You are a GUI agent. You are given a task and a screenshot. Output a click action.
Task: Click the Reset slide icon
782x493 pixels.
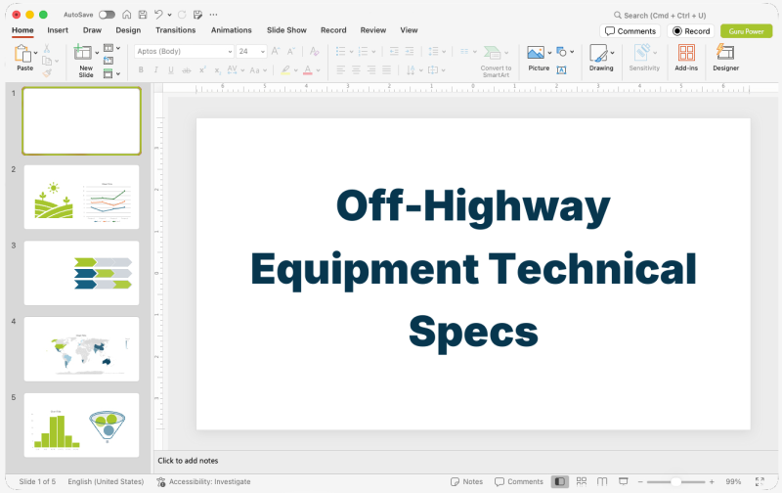pyautogui.click(x=109, y=61)
